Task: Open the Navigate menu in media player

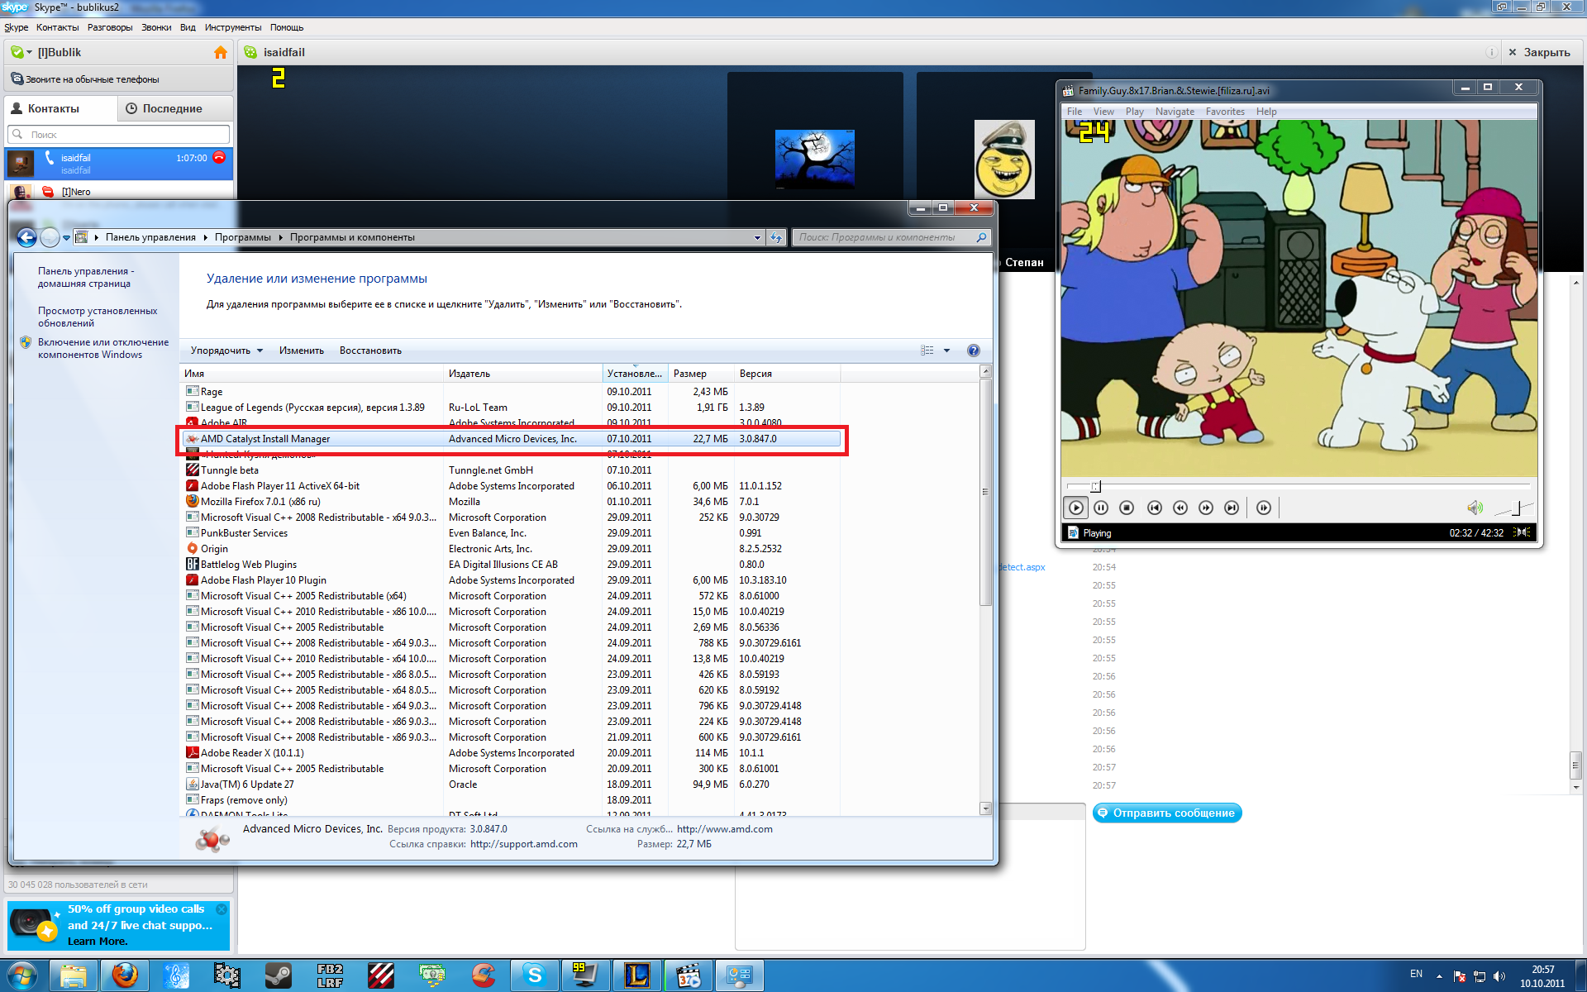Action: point(1174,112)
